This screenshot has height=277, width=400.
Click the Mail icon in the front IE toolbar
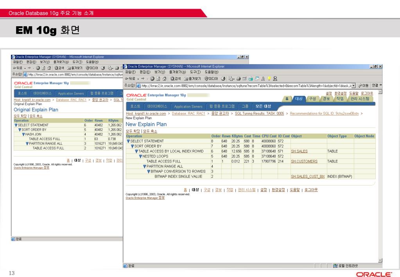[231, 79]
